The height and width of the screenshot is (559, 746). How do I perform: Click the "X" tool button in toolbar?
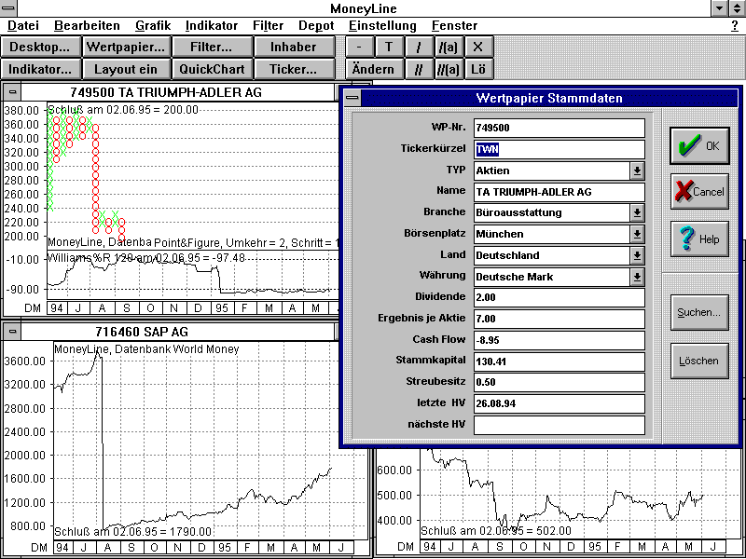click(478, 47)
